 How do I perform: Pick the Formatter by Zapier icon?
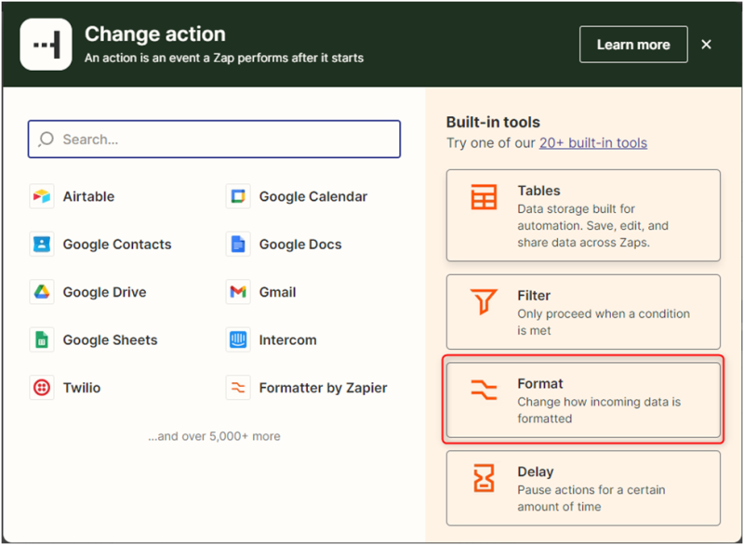(238, 388)
